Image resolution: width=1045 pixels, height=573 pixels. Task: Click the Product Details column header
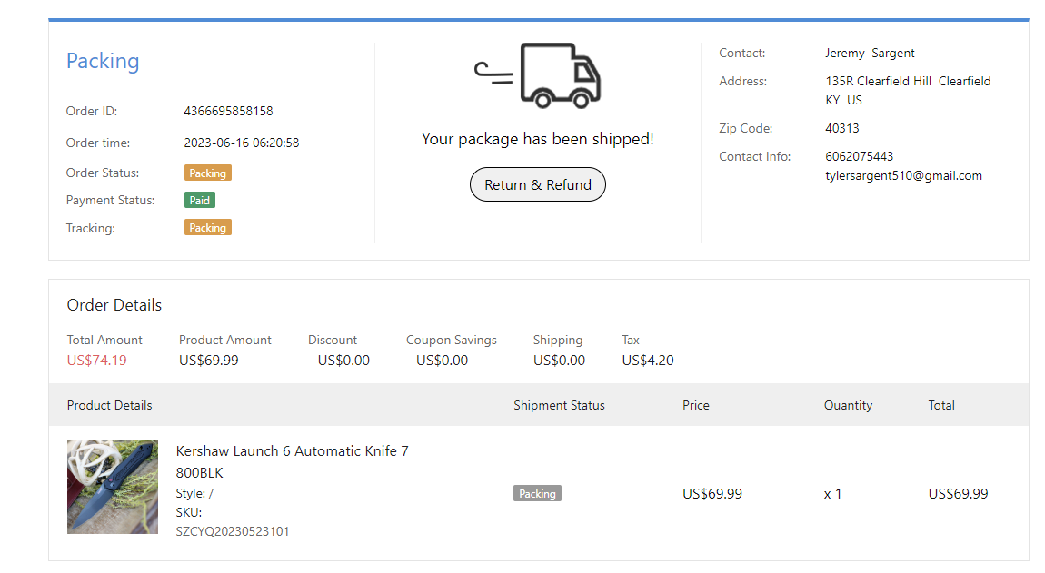[110, 405]
